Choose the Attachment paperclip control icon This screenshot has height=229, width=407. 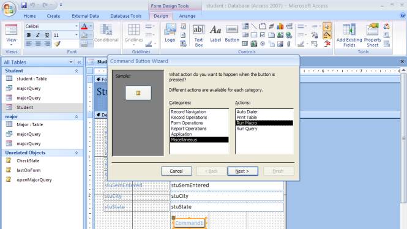pos(289,43)
